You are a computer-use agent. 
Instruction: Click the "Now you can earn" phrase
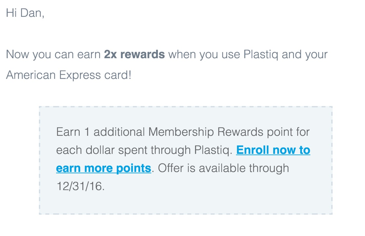(53, 55)
